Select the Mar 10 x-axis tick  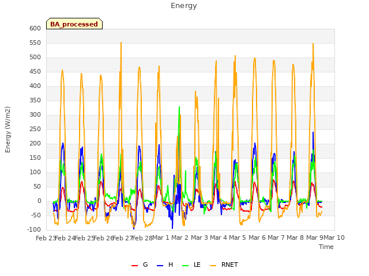coord(334,237)
